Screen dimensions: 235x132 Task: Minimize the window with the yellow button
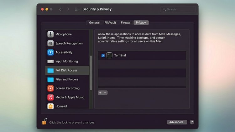point(47,9)
